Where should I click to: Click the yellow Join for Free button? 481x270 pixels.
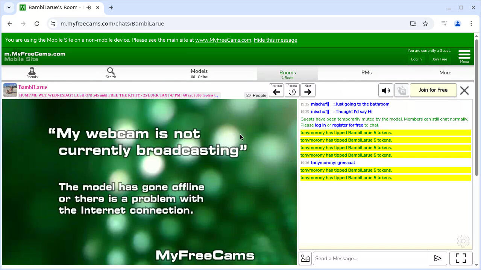(x=433, y=90)
